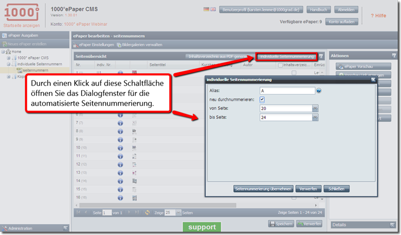Click Verwerfen in the numbering dialog

[x=308, y=189]
